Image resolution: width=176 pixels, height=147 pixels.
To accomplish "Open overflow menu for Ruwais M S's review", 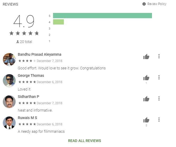I will 159,120.
